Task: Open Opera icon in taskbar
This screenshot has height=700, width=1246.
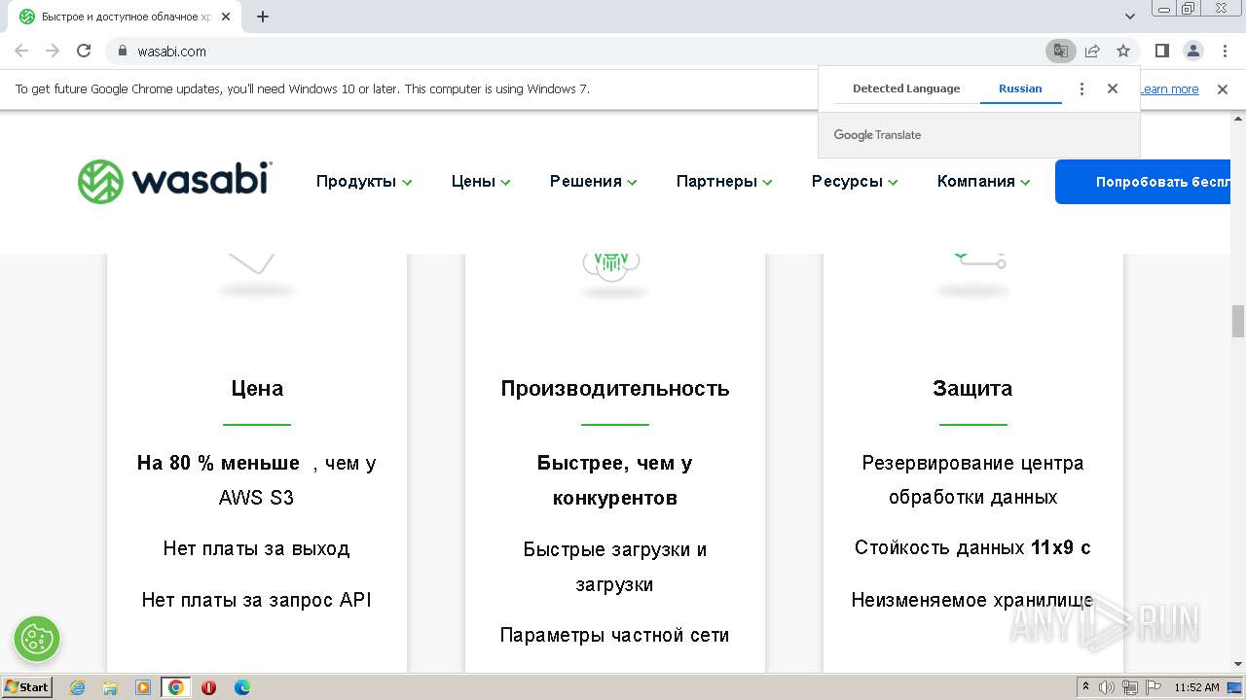Action: click(x=208, y=687)
